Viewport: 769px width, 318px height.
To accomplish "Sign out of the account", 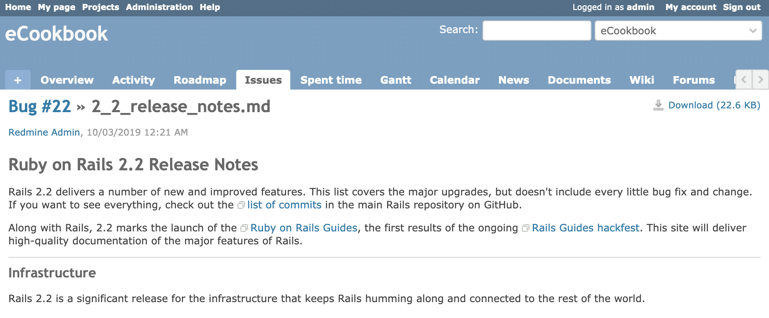I will pos(741,7).
